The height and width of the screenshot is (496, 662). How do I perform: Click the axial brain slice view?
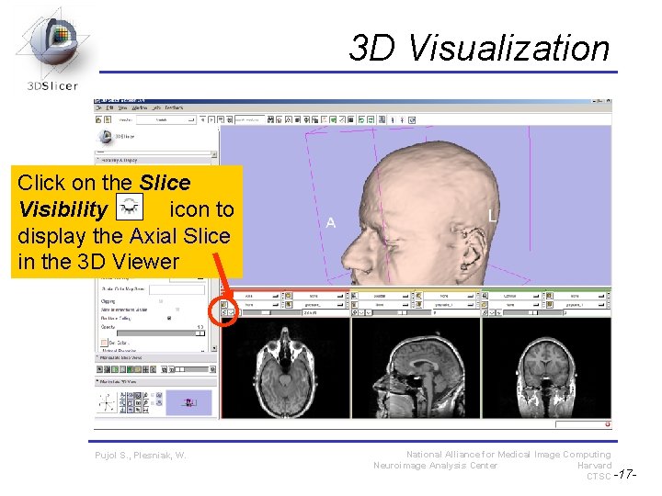coord(286,367)
